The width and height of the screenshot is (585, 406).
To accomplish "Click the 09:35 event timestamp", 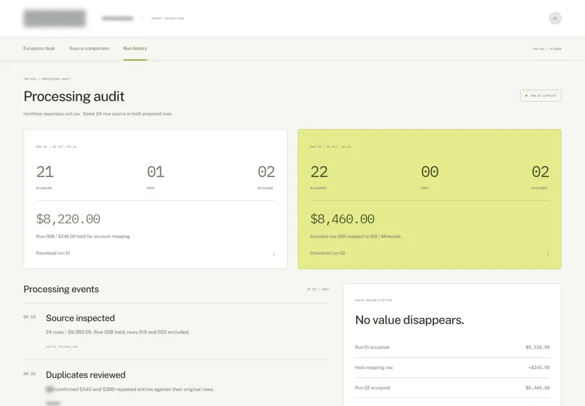I will click(x=29, y=374).
